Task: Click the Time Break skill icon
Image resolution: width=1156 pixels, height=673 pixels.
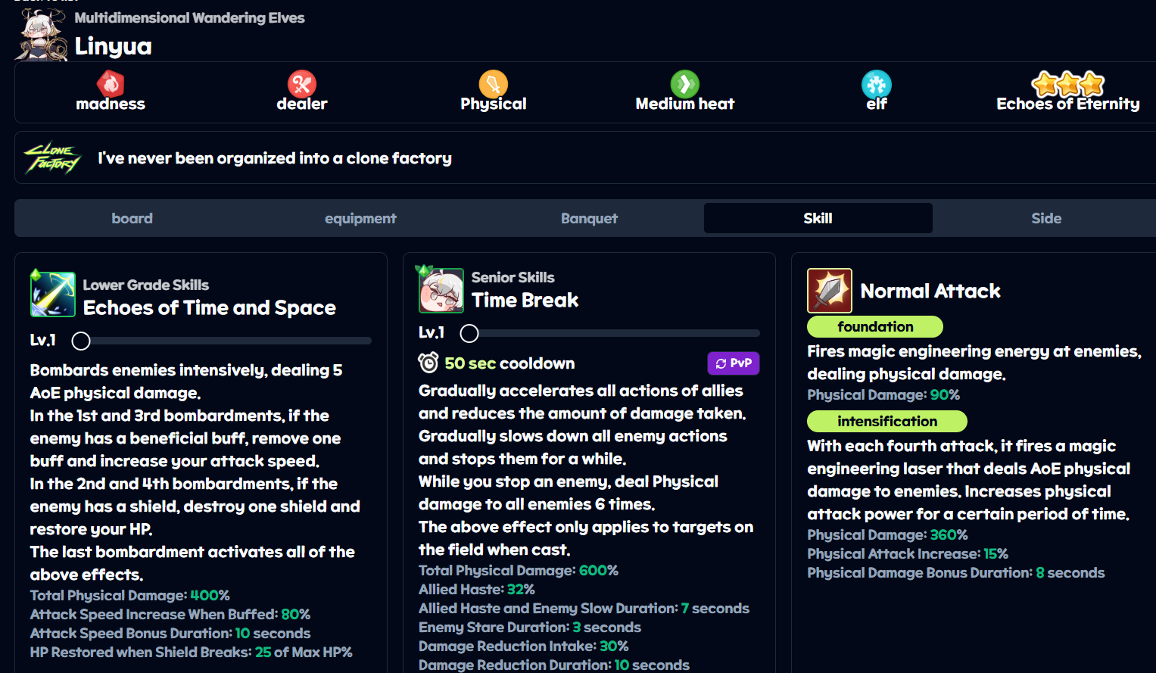Action: click(x=441, y=290)
